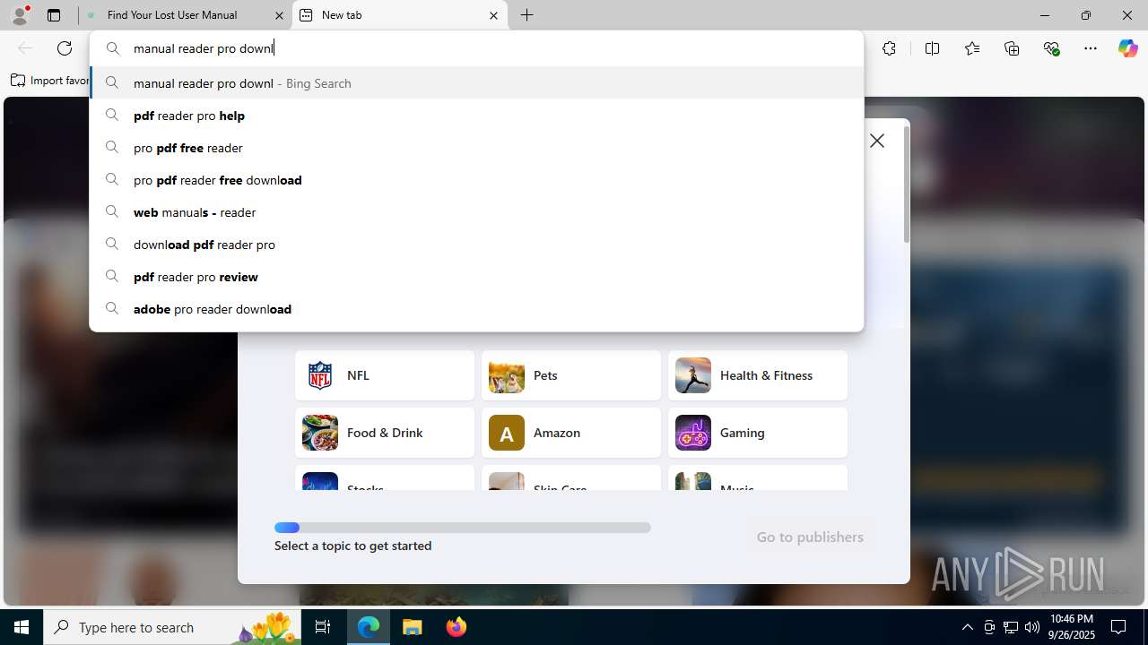Open the browser profile icon
Screen dimensions: 1148x645
[20, 15]
